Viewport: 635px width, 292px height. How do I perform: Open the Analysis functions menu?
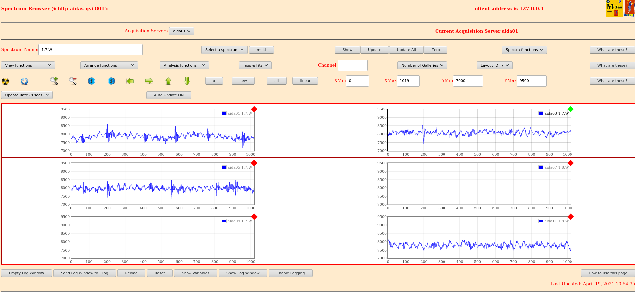[x=184, y=65]
